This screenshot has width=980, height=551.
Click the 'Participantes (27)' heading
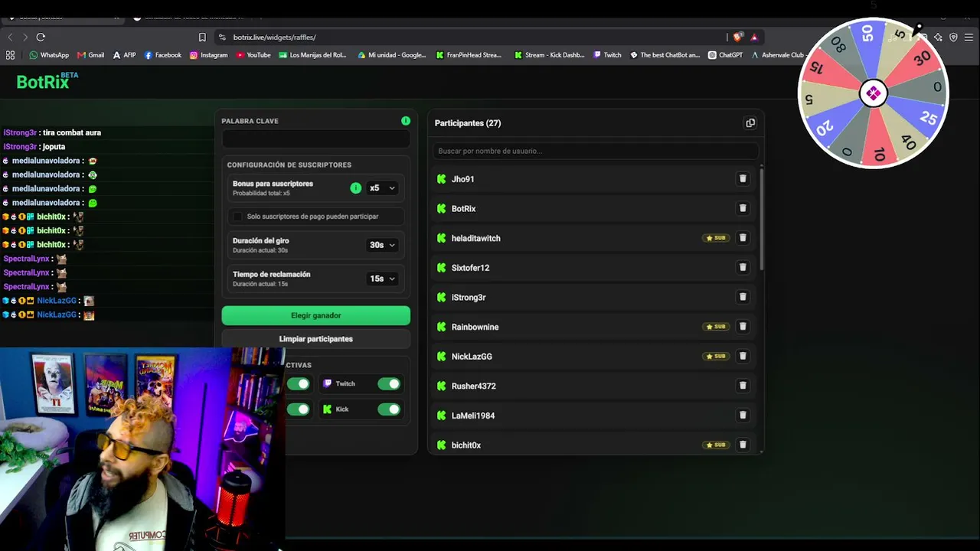(468, 123)
